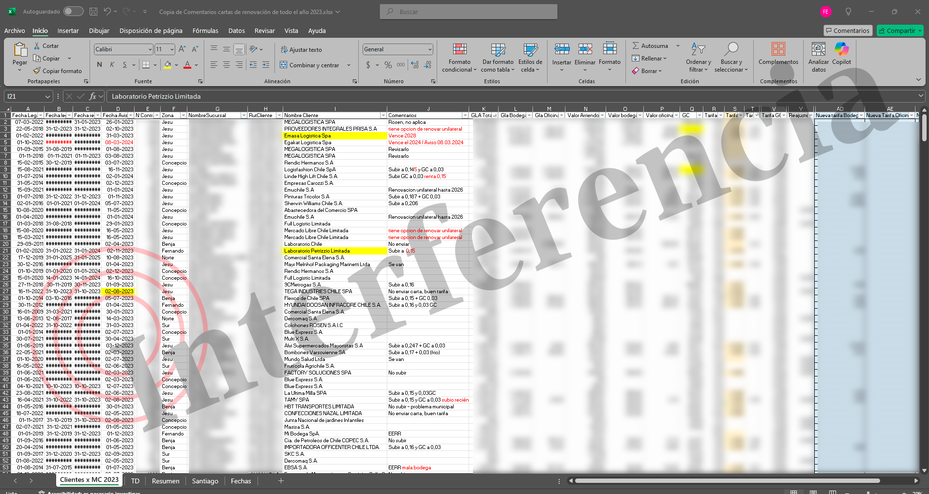Apply percent style format
929x494 pixels.
coord(388,65)
